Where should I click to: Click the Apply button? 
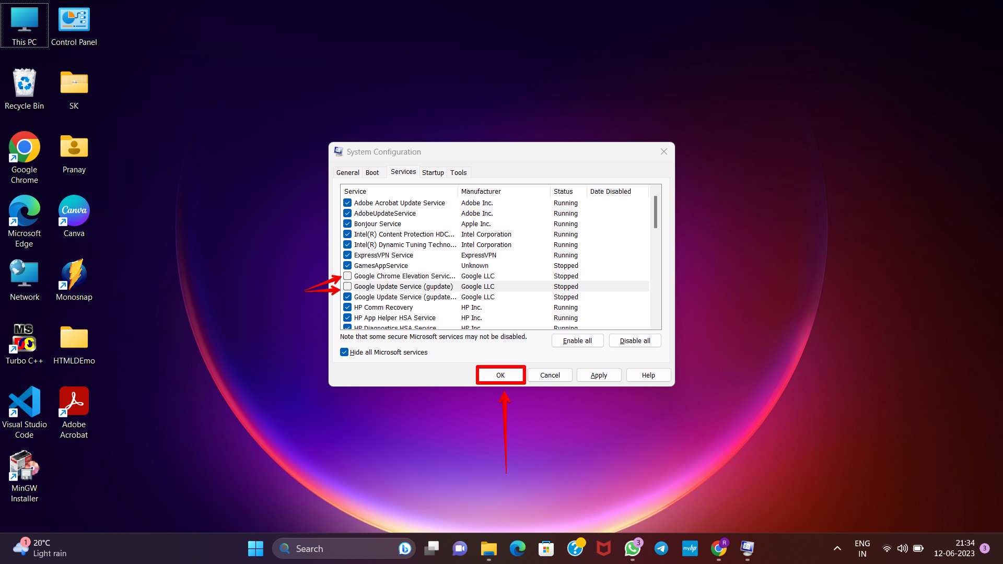(x=599, y=375)
